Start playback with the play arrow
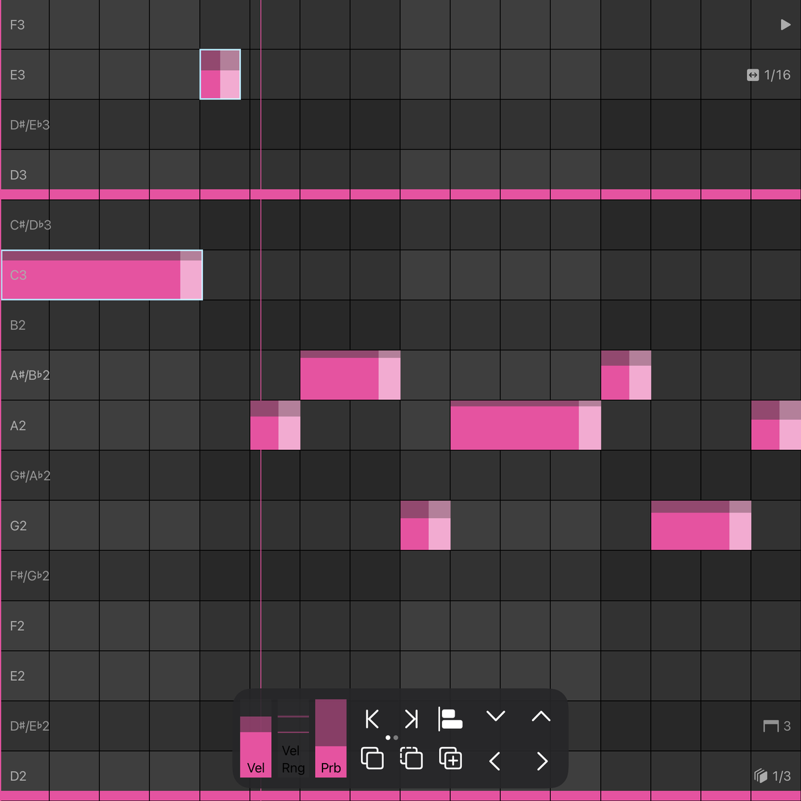801x801 pixels. [785, 25]
